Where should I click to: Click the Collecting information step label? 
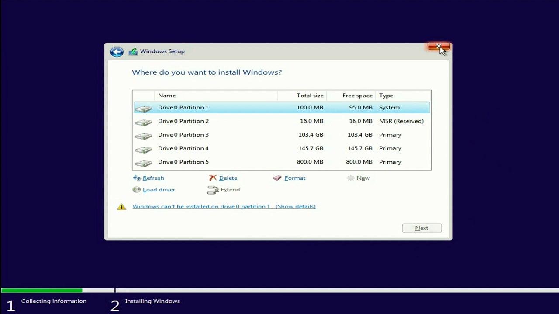click(x=54, y=301)
